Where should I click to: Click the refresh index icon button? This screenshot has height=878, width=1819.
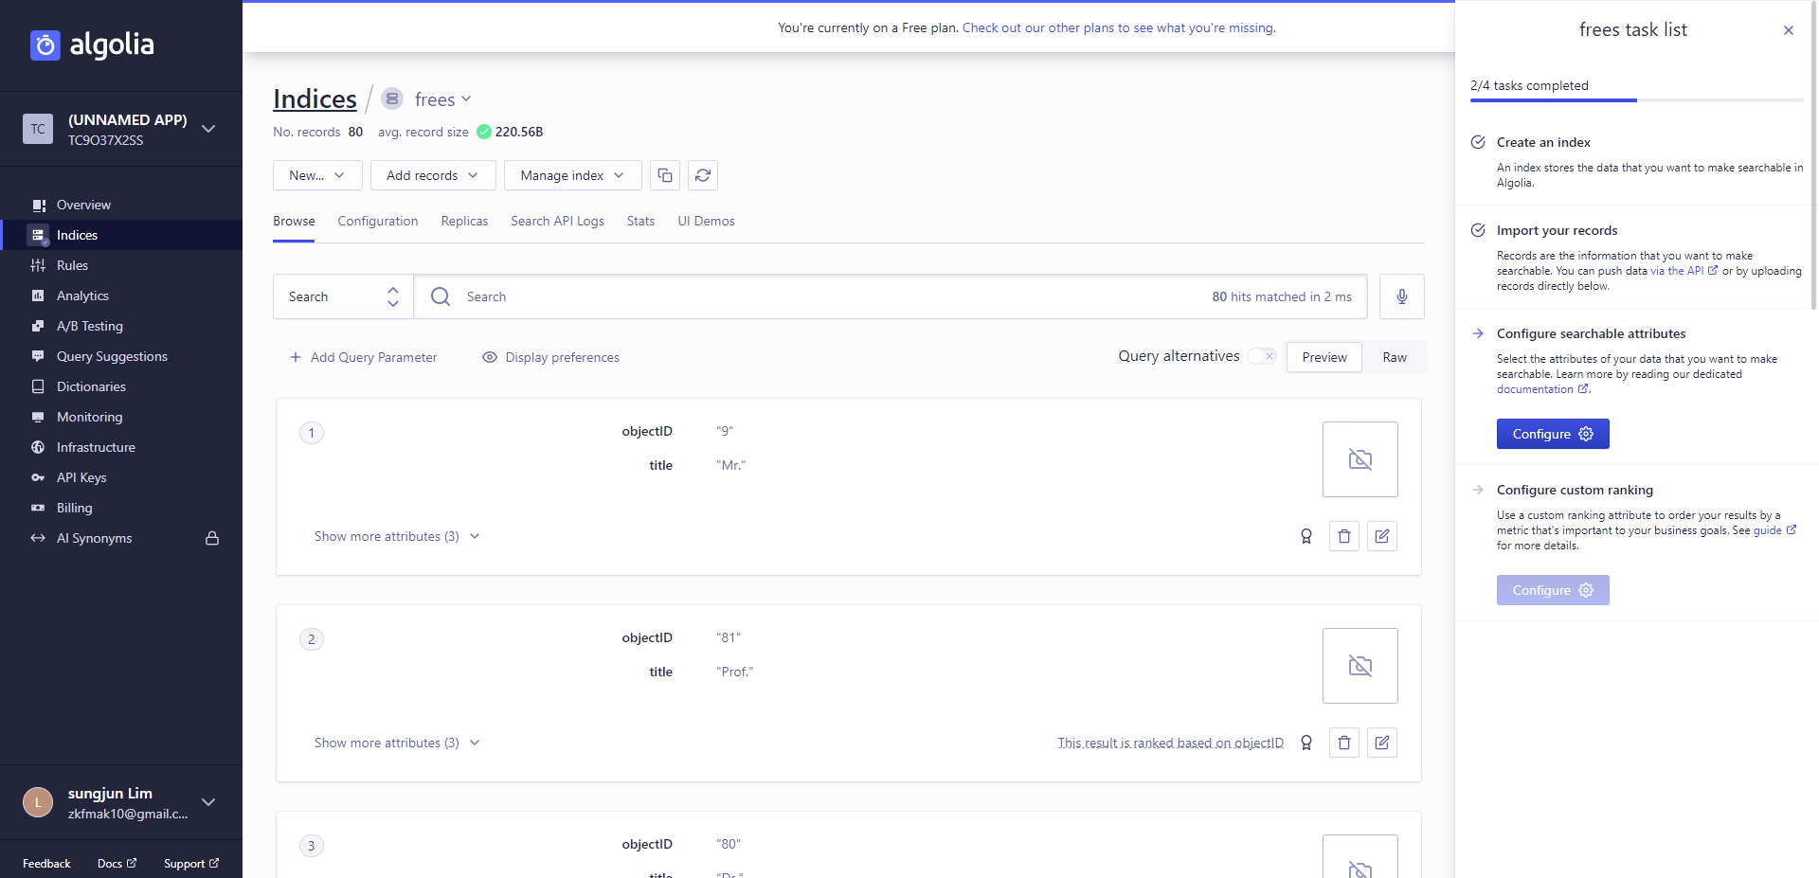(703, 175)
